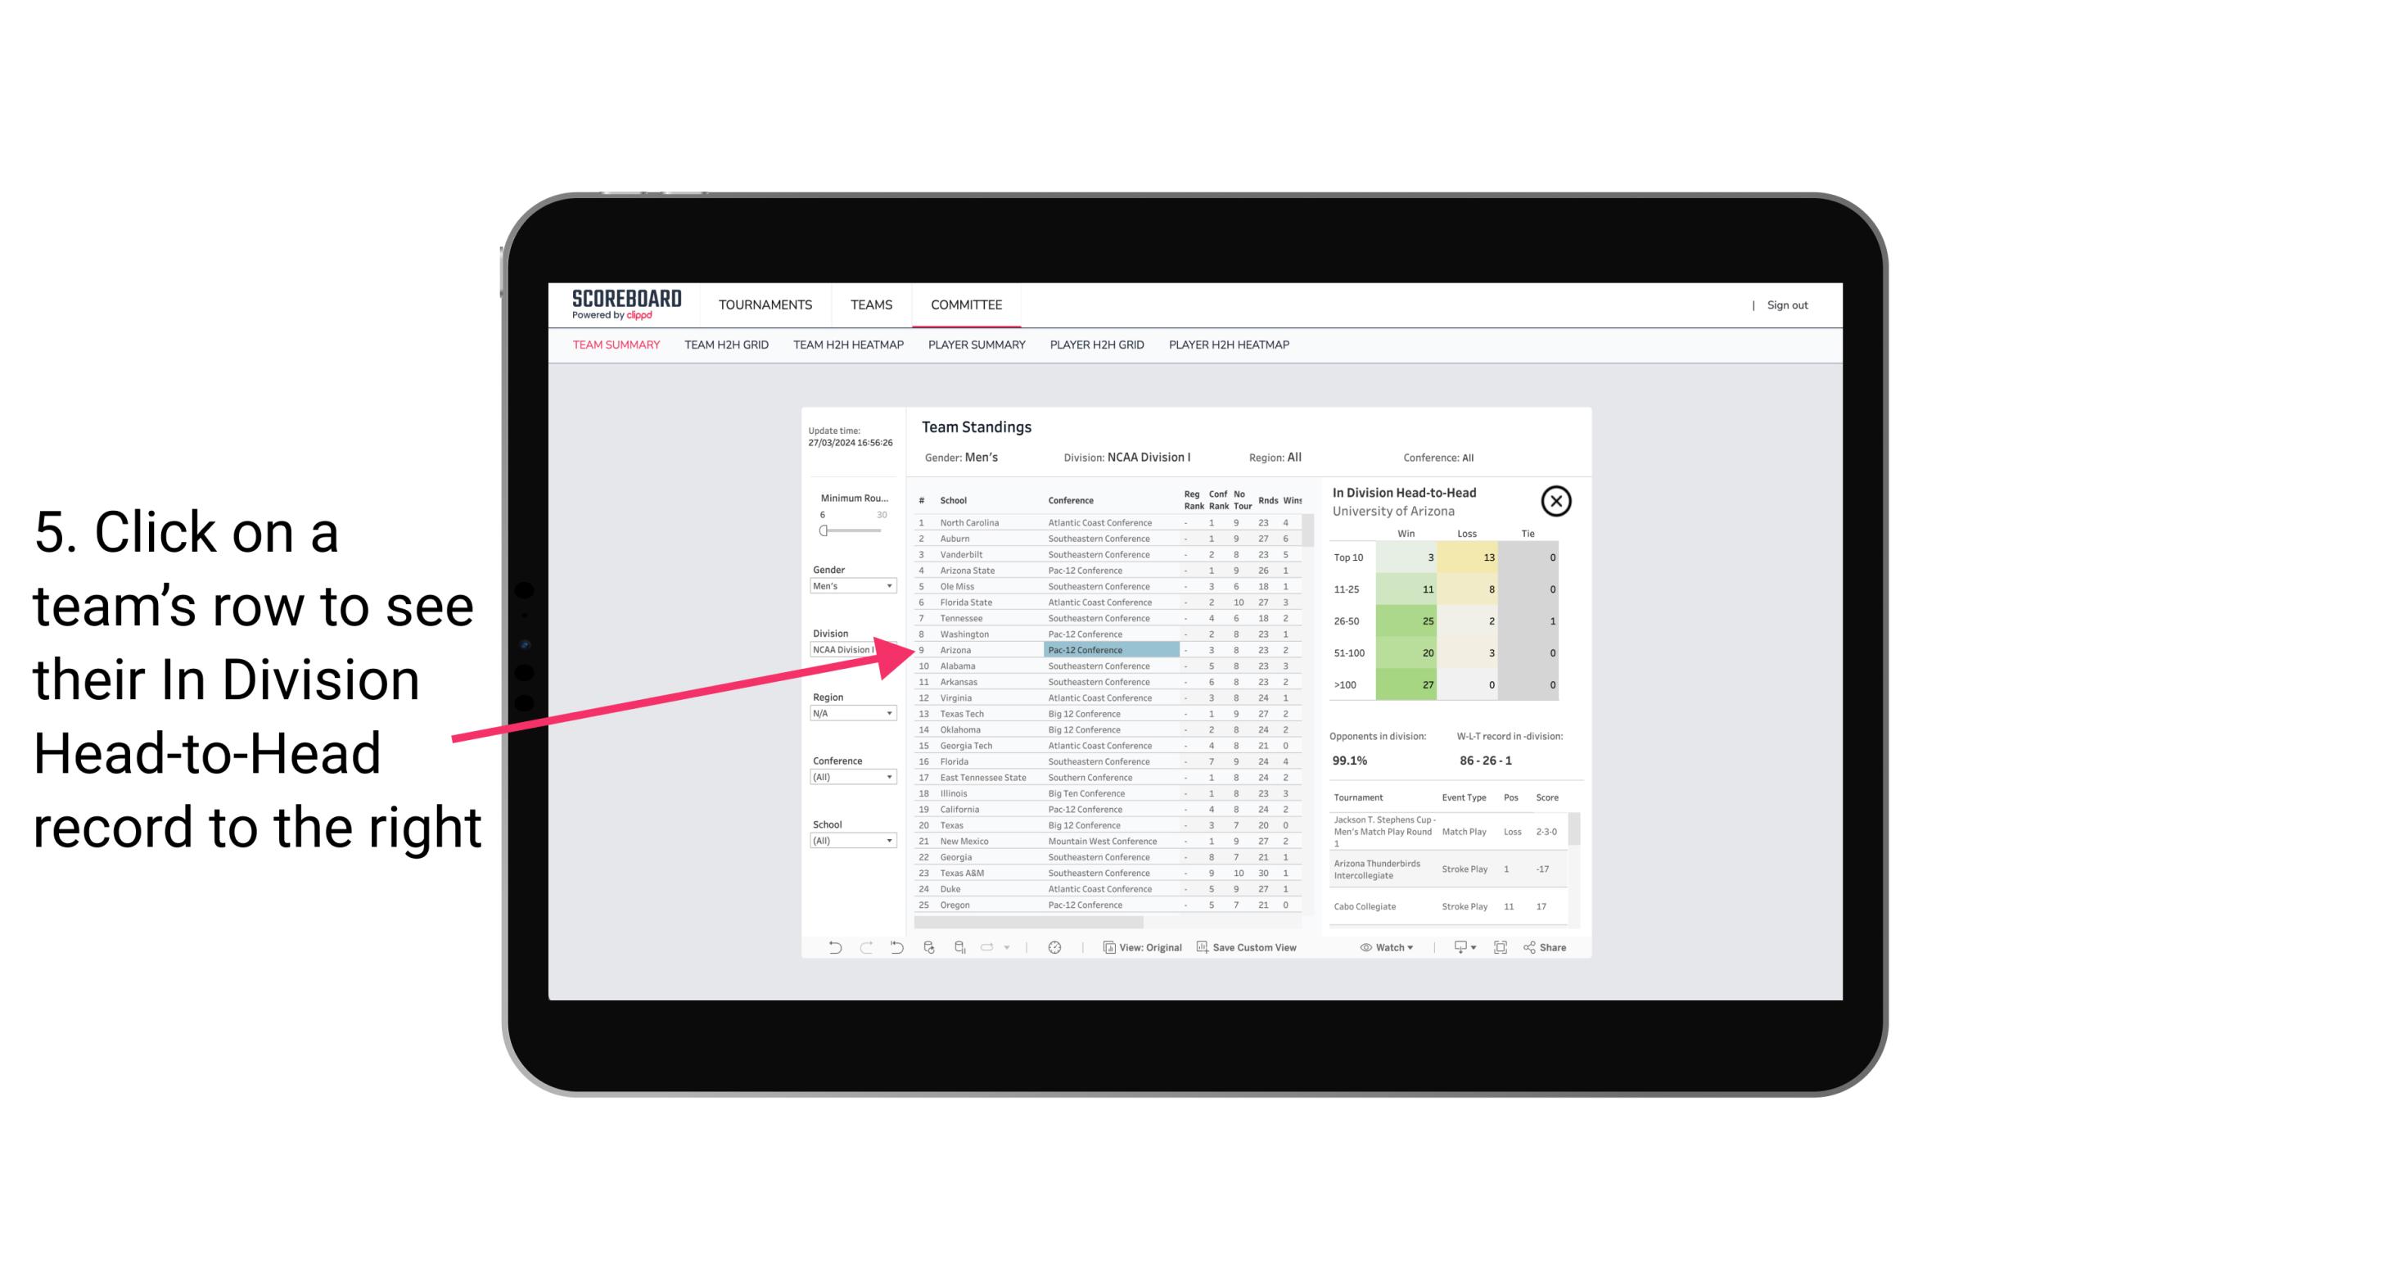
Task: Click the Save Custom View icon
Action: (x=1198, y=947)
